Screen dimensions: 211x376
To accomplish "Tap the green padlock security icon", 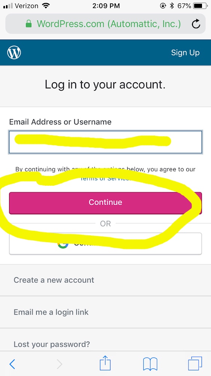I will click(29, 23).
